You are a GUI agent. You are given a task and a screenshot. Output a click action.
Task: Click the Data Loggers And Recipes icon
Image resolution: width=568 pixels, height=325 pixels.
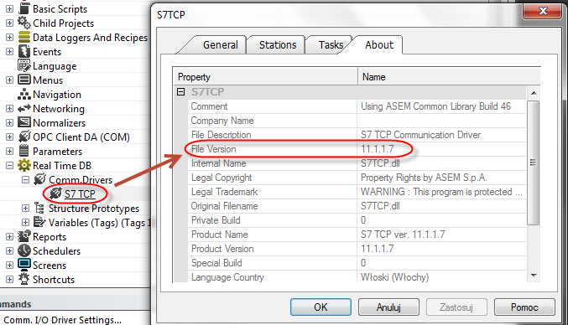pos(23,37)
